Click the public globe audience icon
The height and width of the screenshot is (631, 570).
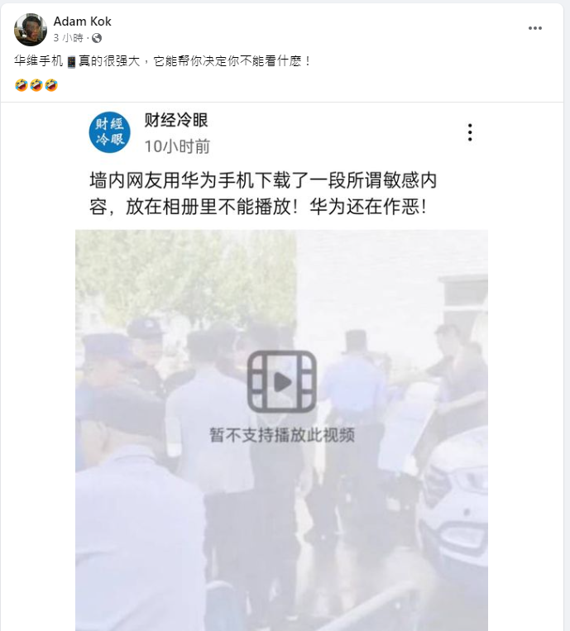coord(97,38)
